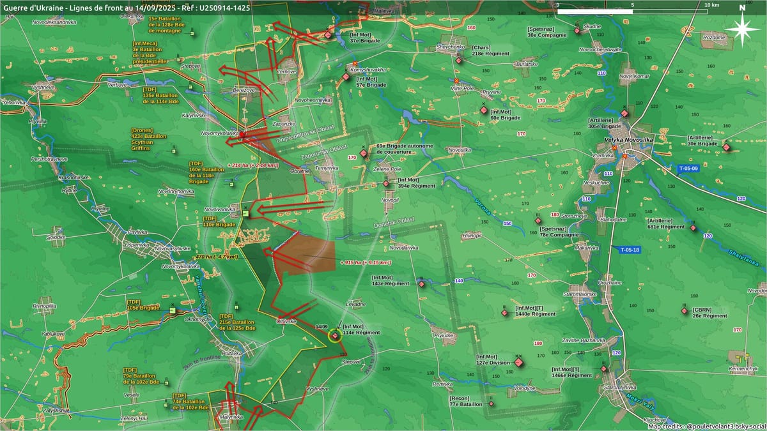This screenshot has width=767, height=431.
Task: Click the 37e Brigade red unit marker
Action: click(x=328, y=36)
